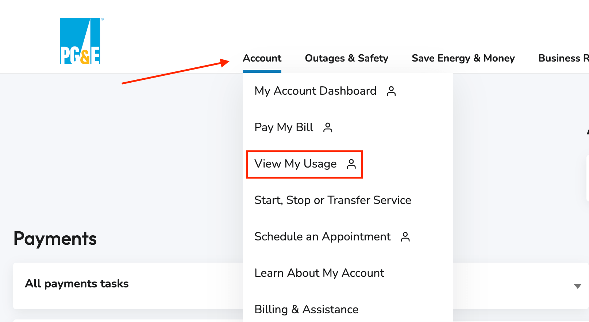Open the Business Resources navigation item

click(563, 58)
